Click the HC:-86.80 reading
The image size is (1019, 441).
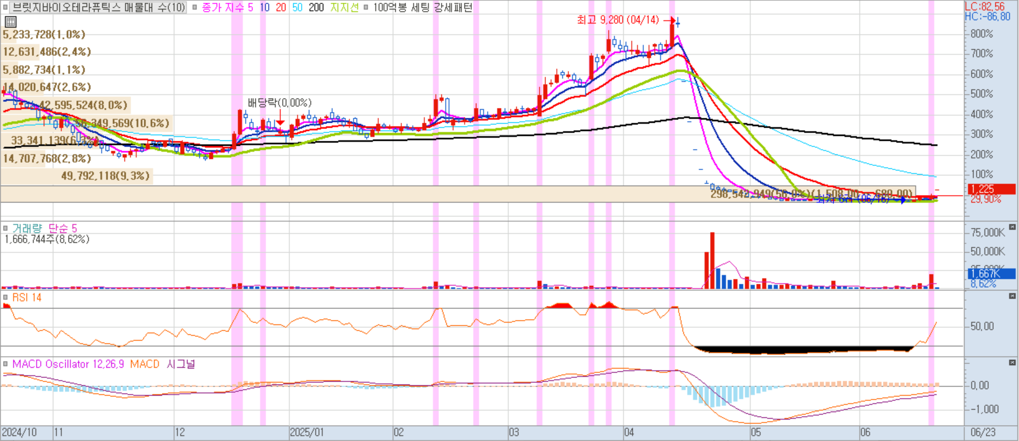pyautogui.click(x=987, y=16)
